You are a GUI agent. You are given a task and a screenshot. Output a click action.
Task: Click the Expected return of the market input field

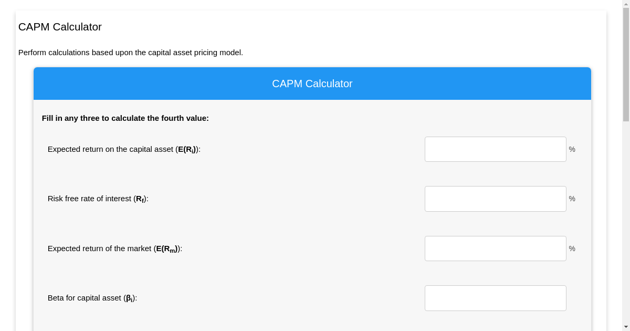pos(495,248)
